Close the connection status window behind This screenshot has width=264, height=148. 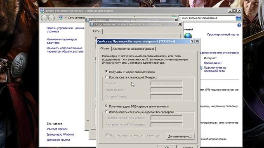[x=176, y=20]
